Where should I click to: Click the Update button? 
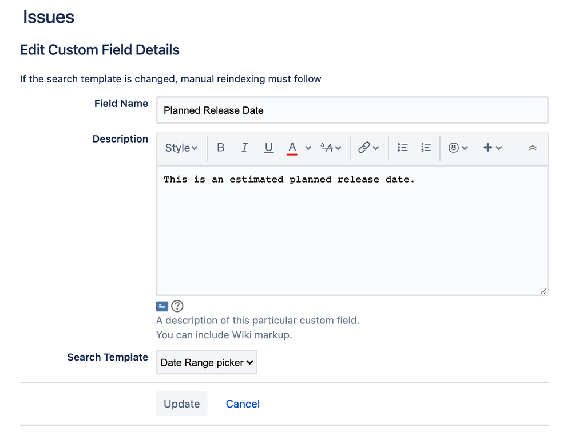(182, 404)
